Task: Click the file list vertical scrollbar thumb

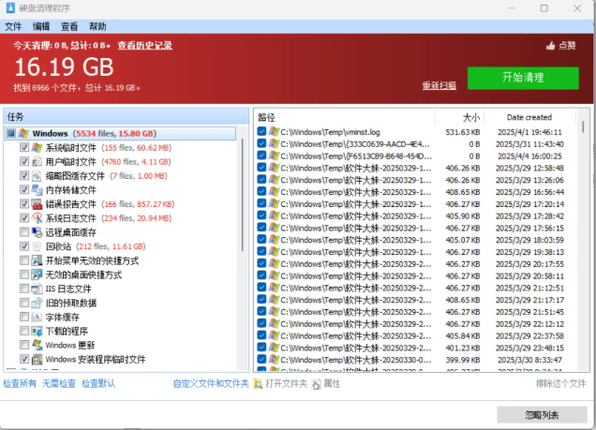Action: coord(583,126)
